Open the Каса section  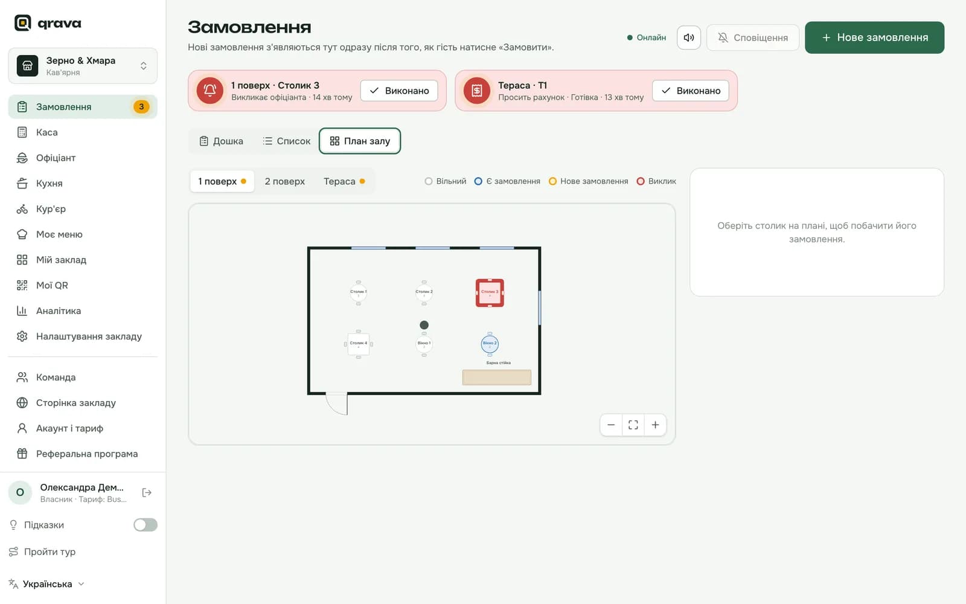coord(83,132)
